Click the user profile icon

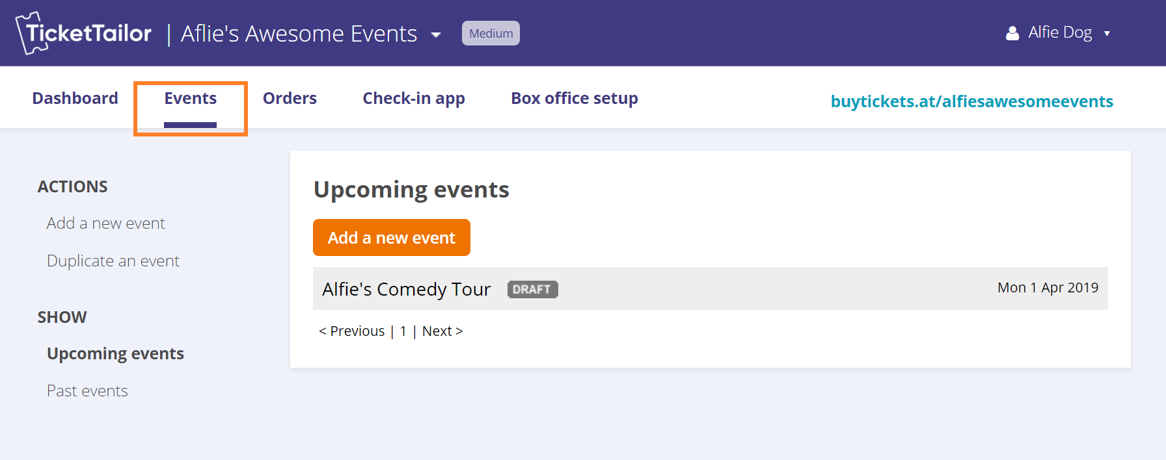click(1012, 33)
